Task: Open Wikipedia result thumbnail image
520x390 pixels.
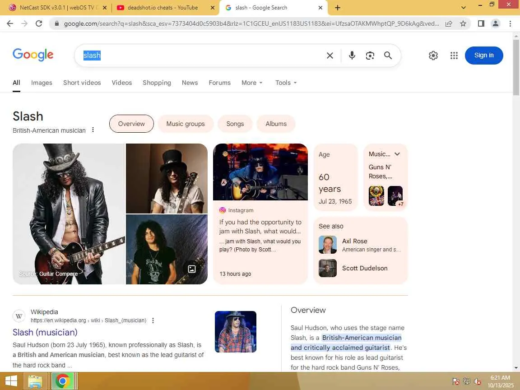Action: tap(236, 332)
